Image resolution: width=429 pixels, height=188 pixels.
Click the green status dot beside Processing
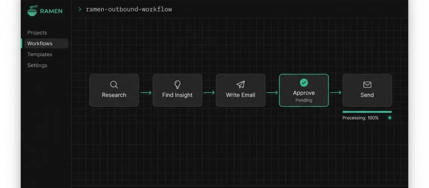(x=389, y=118)
